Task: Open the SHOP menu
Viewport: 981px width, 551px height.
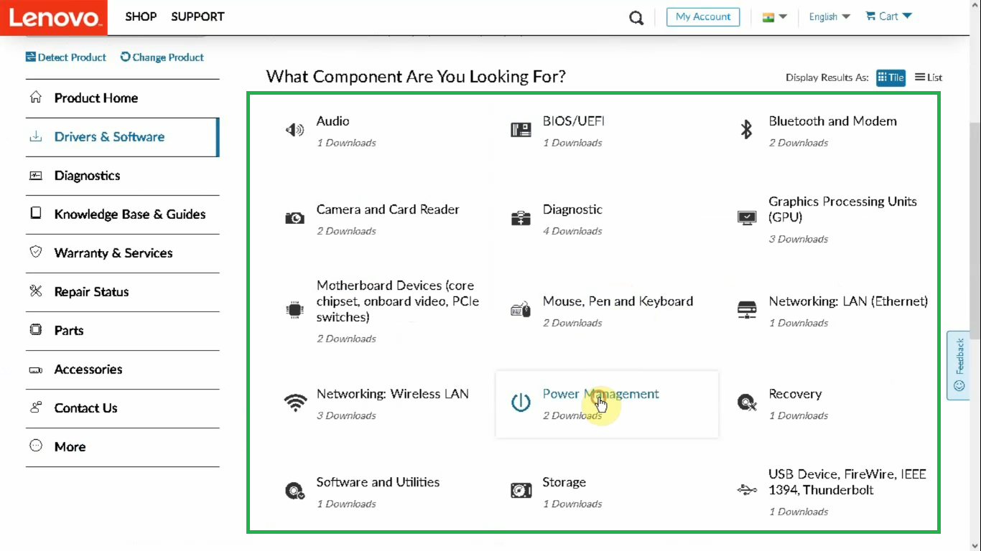Action: (x=141, y=17)
